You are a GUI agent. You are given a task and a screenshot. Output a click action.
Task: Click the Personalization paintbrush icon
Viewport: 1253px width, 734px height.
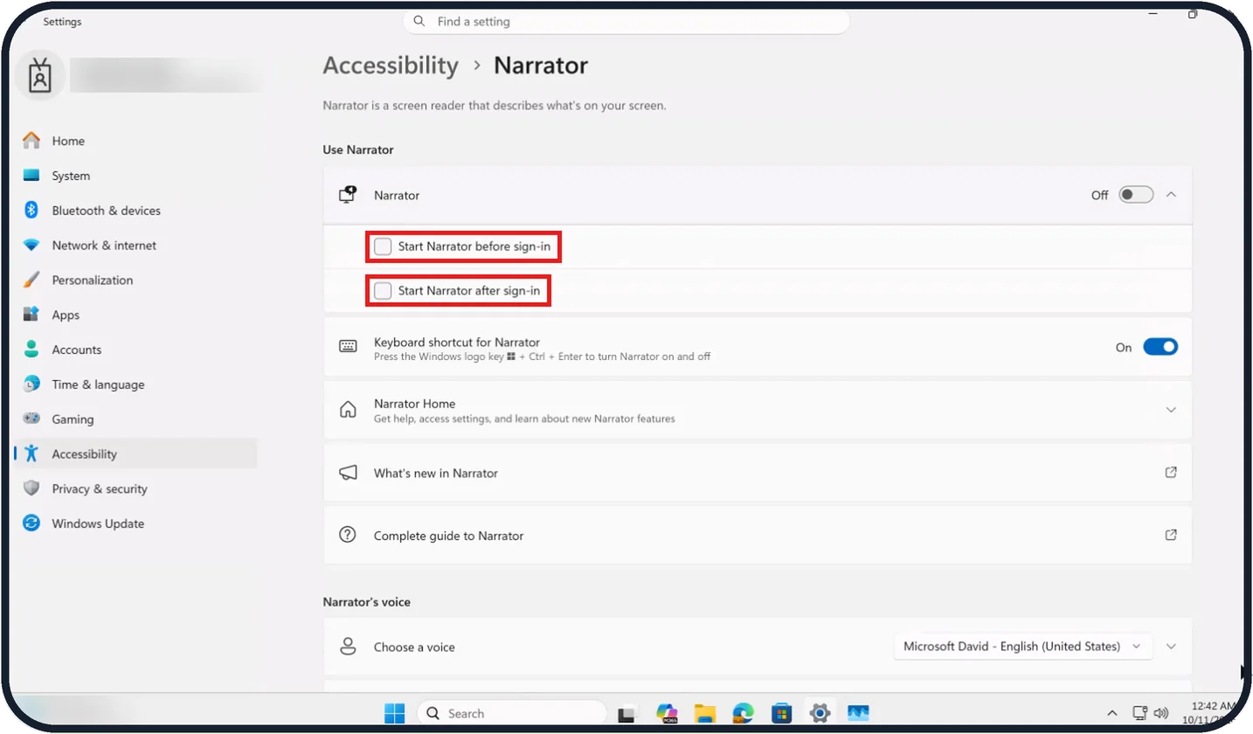(31, 280)
